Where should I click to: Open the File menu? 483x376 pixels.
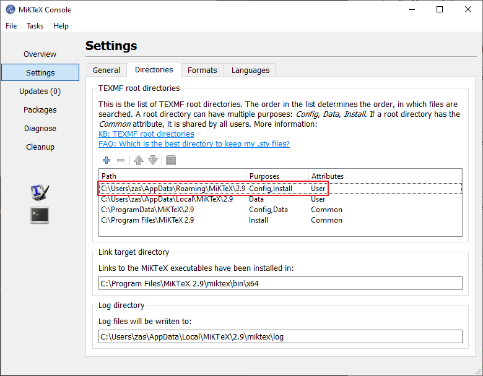[11, 26]
